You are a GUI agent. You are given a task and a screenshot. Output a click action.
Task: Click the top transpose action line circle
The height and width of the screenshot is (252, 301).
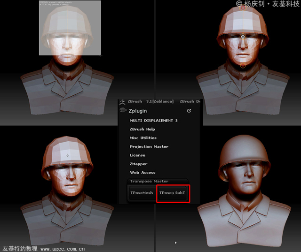tap(243, 8)
